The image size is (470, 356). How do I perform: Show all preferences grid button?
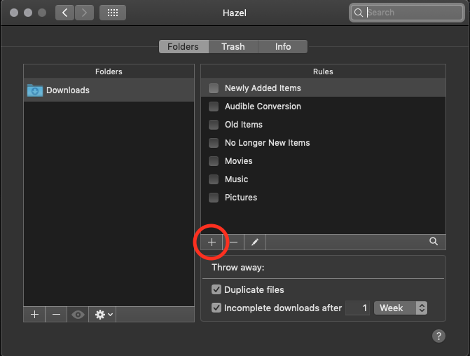[x=113, y=13]
